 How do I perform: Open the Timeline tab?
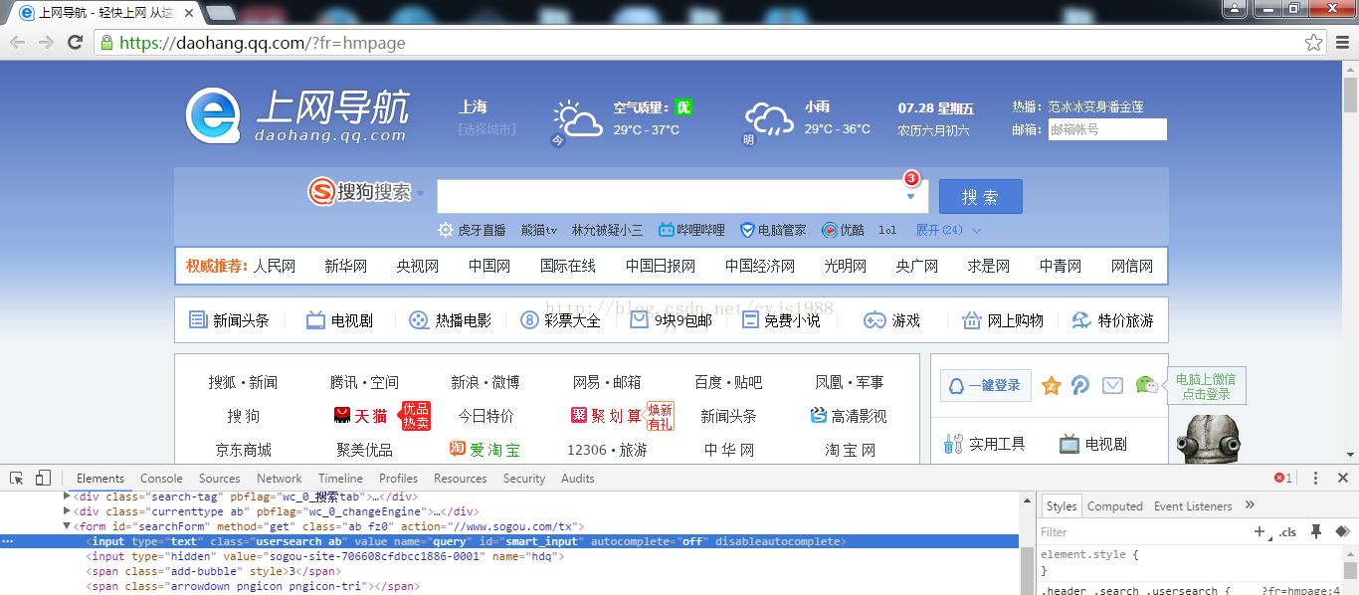click(x=340, y=479)
